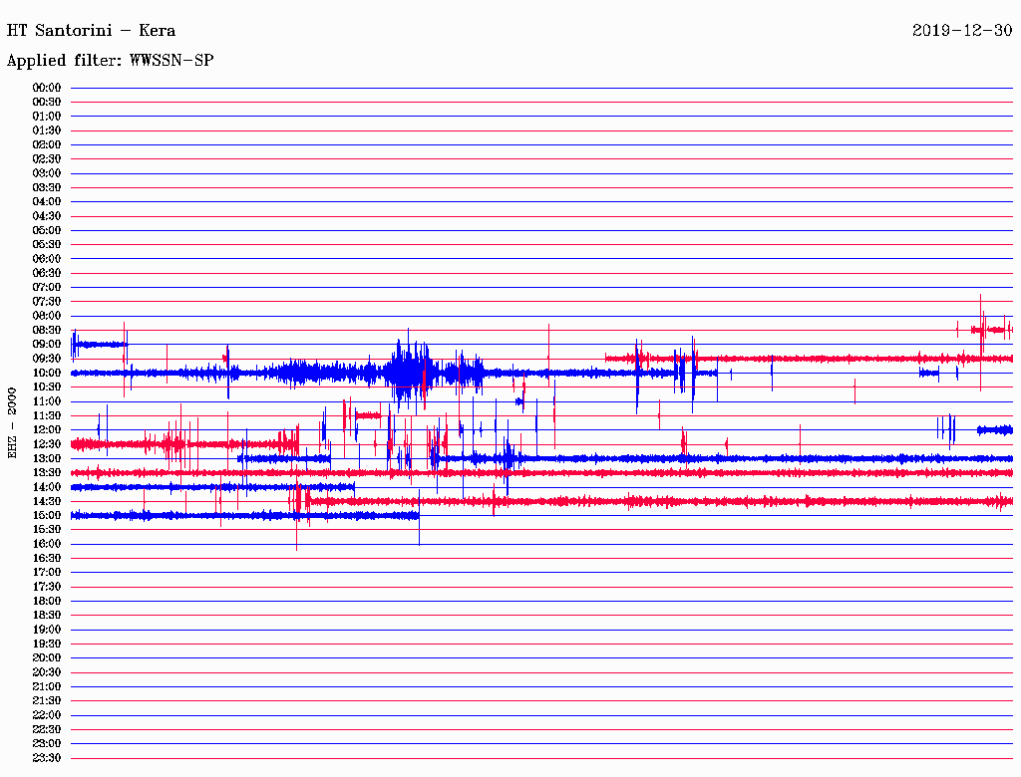Click the 13:00 time label

point(47,458)
